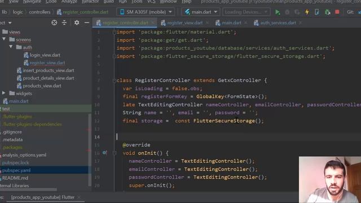
Task: Click the override gutter icon beside onInit
Action: tap(104, 153)
